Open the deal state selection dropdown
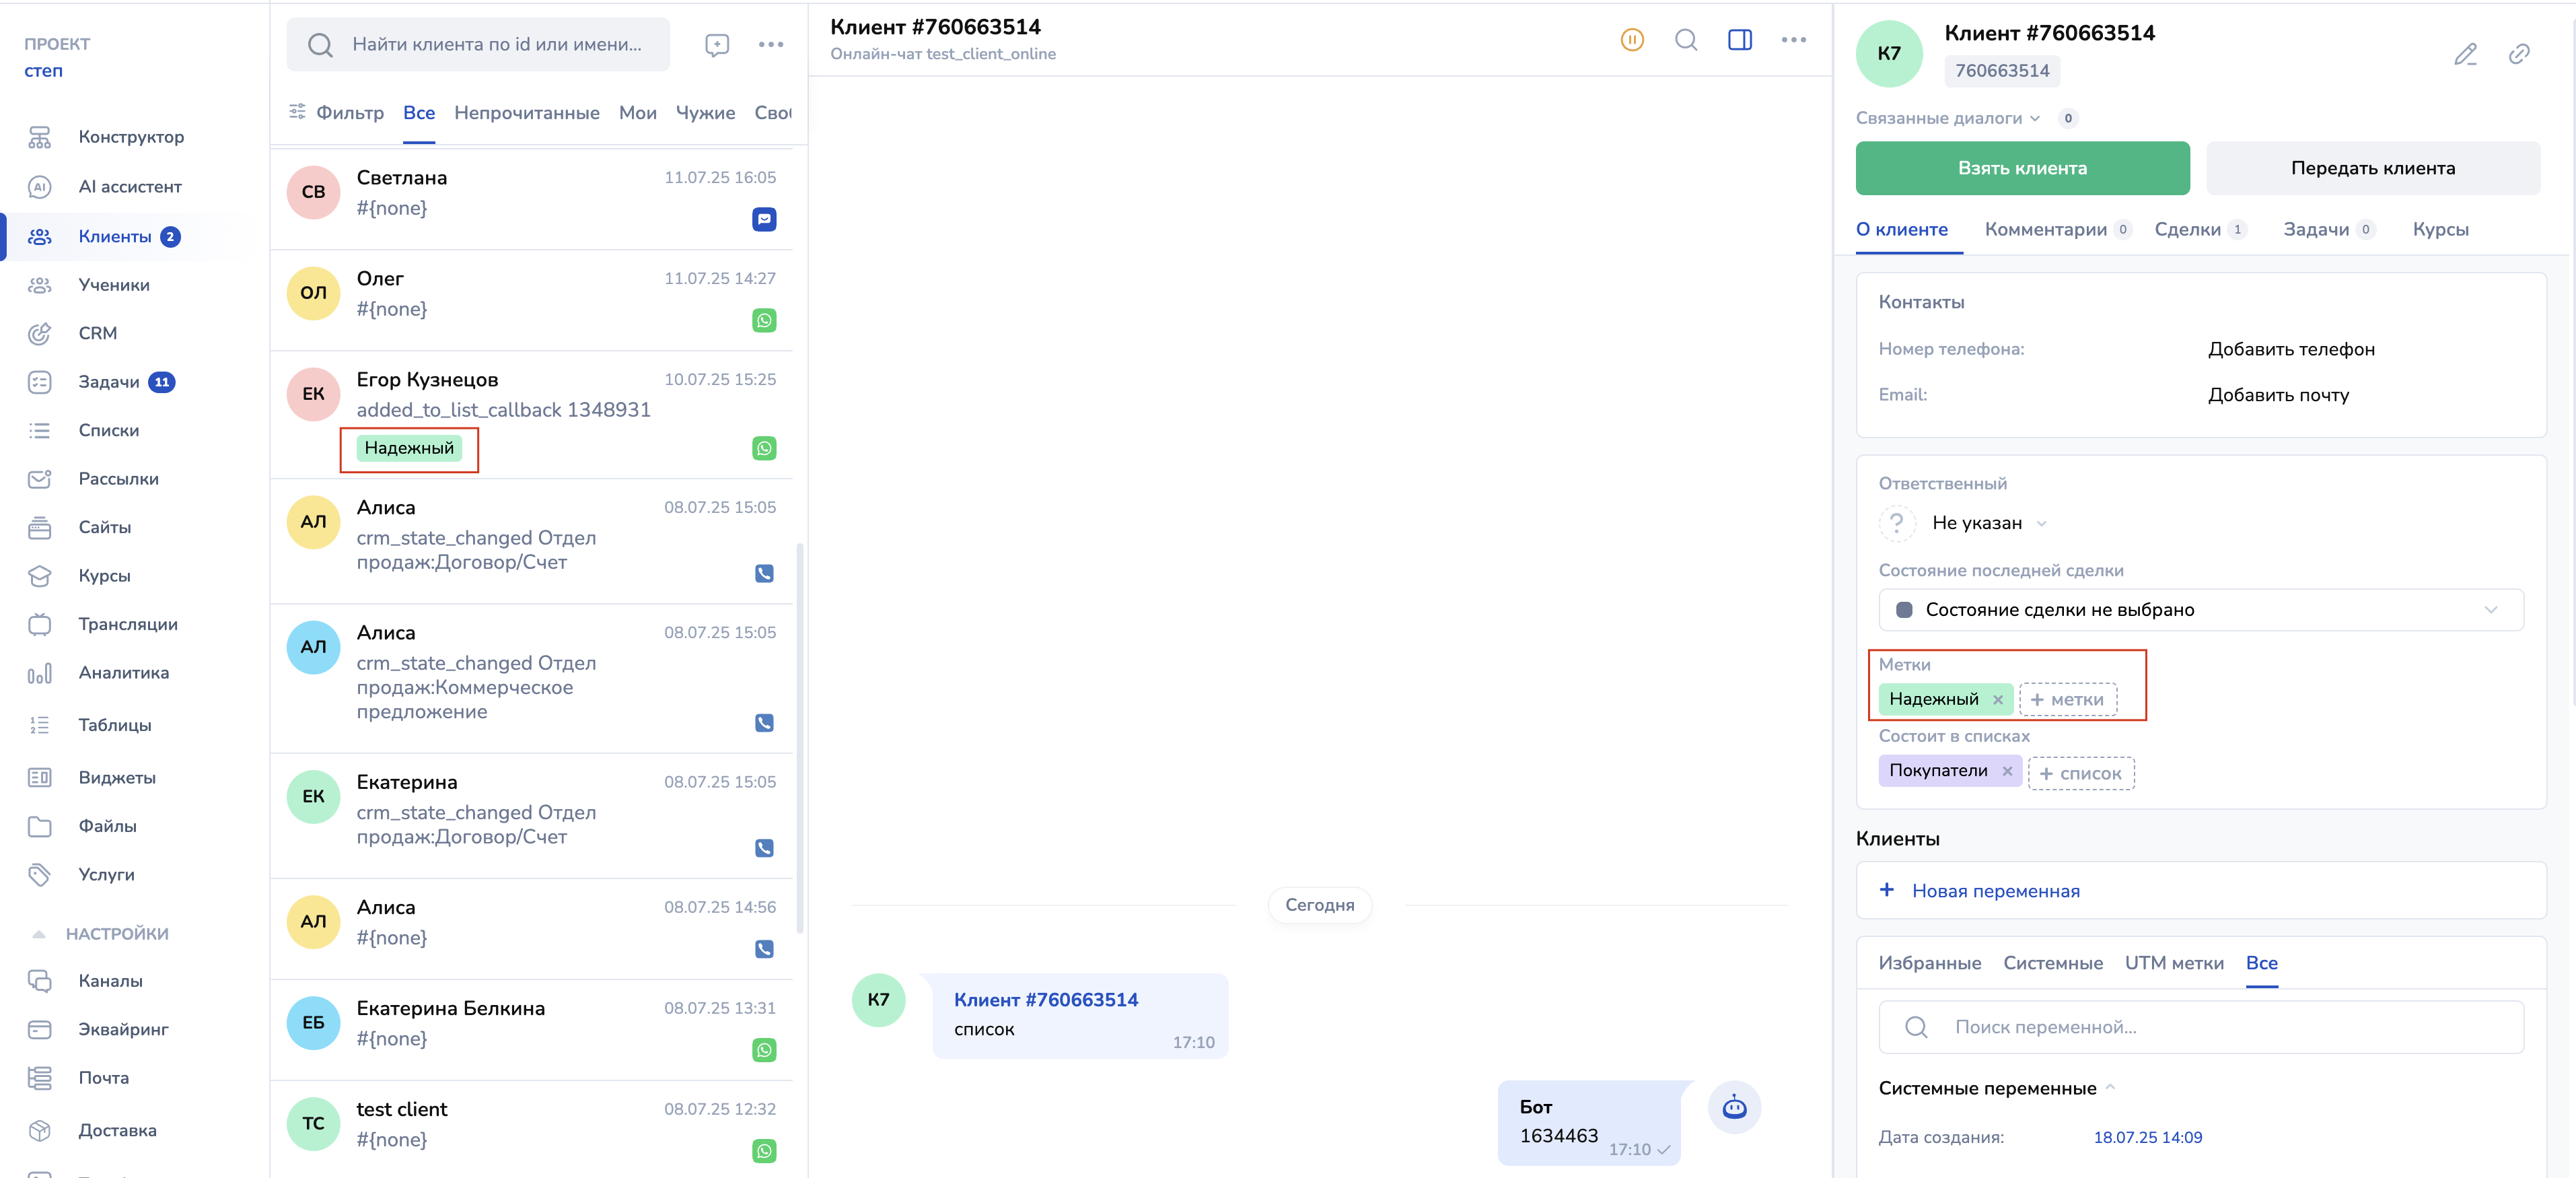Viewport: 2576px width, 1178px height. 2200,610
